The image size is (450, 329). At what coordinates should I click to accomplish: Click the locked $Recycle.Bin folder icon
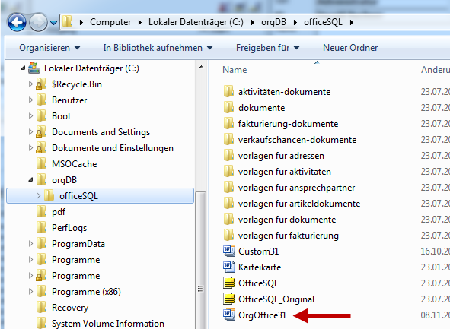point(41,84)
